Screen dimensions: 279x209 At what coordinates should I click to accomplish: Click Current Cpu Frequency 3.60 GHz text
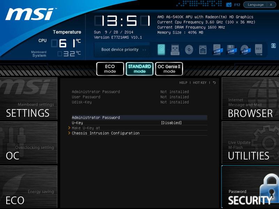point(206,22)
